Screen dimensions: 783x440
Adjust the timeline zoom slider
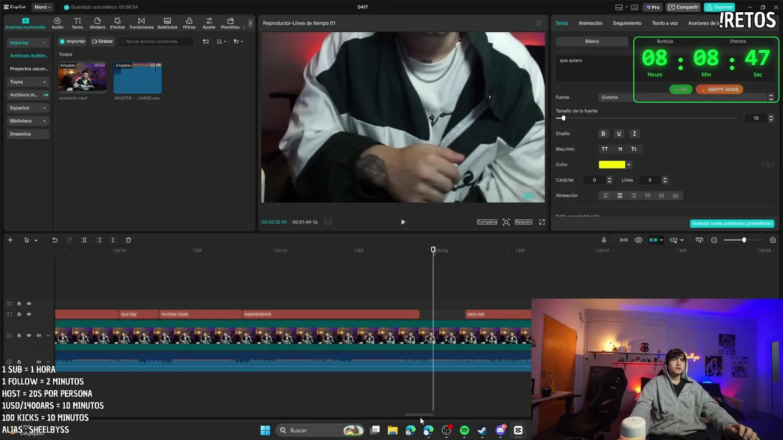coord(743,240)
